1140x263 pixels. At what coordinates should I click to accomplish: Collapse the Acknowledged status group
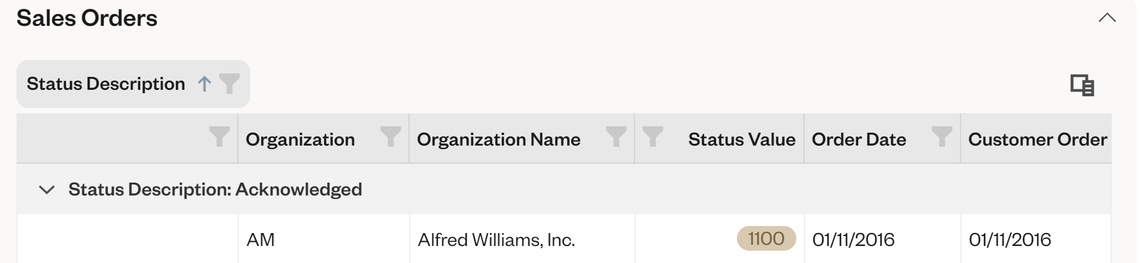(46, 190)
